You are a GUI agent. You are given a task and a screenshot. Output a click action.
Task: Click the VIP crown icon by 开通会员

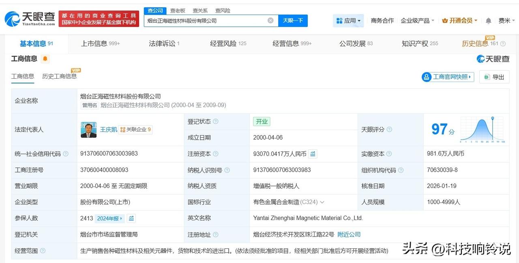[x=445, y=21]
